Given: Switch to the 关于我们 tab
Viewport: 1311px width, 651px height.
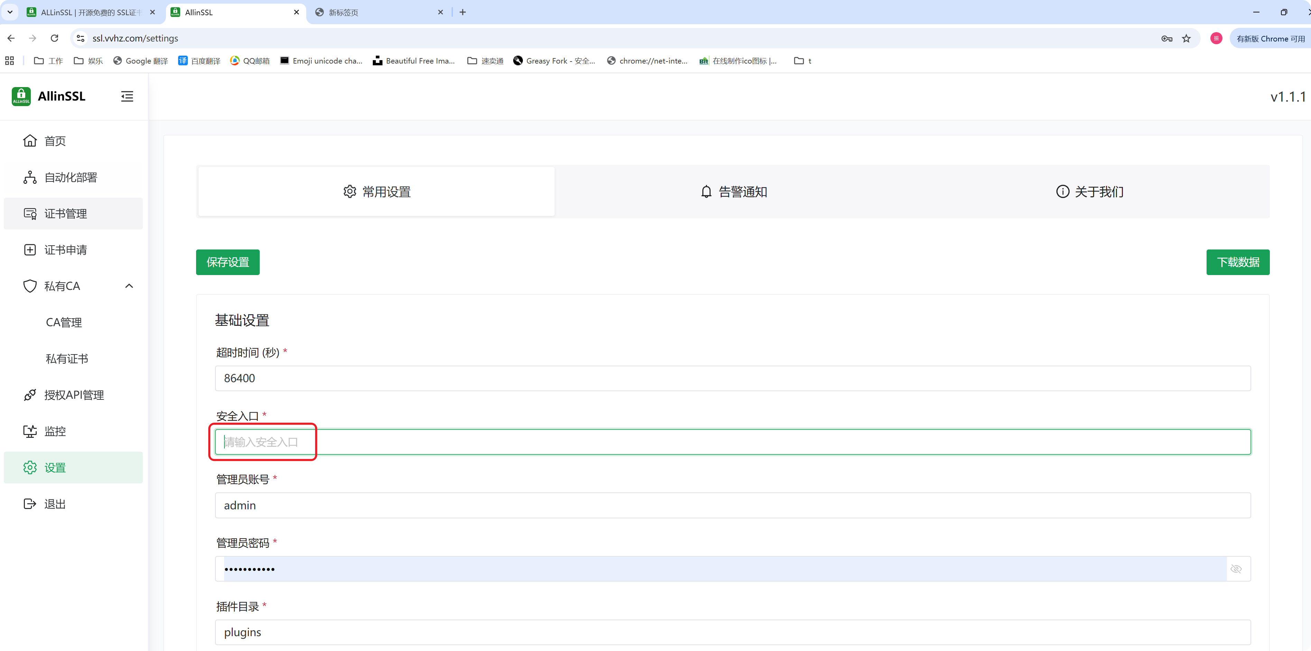Looking at the screenshot, I should (x=1089, y=192).
